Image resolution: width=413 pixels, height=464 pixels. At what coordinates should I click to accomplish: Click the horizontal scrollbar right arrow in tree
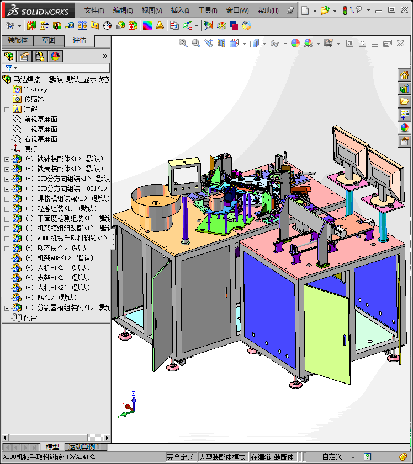(x=107, y=438)
